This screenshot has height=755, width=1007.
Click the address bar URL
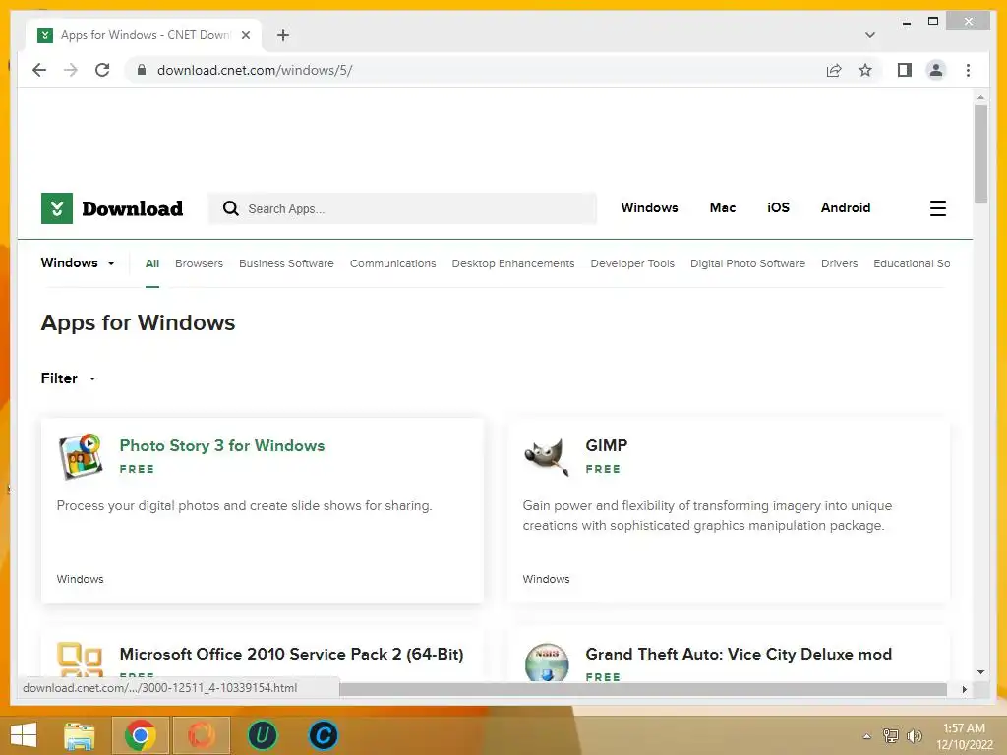coord(255,70)
